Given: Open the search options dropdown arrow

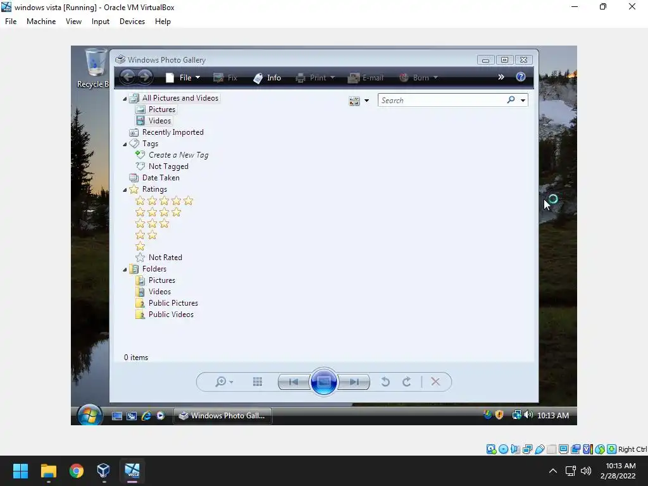Looking at the screenshot, I should (523, 101).
